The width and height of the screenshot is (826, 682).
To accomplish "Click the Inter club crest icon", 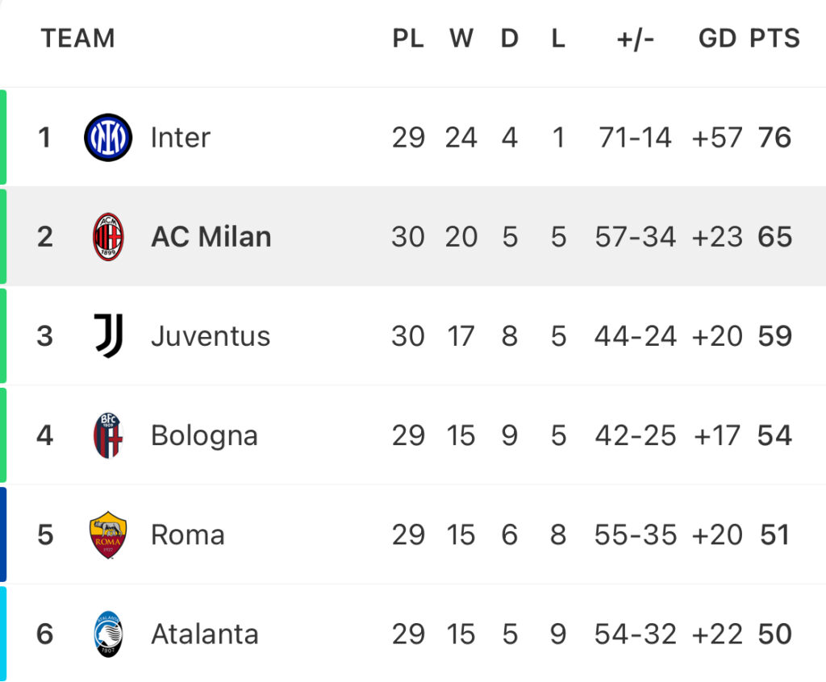I will [x=108, y=138].
